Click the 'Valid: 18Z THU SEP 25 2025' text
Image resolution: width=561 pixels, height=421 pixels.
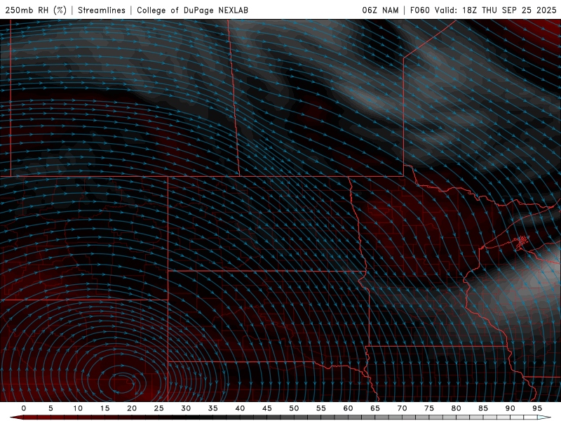[x=496, y=10]
